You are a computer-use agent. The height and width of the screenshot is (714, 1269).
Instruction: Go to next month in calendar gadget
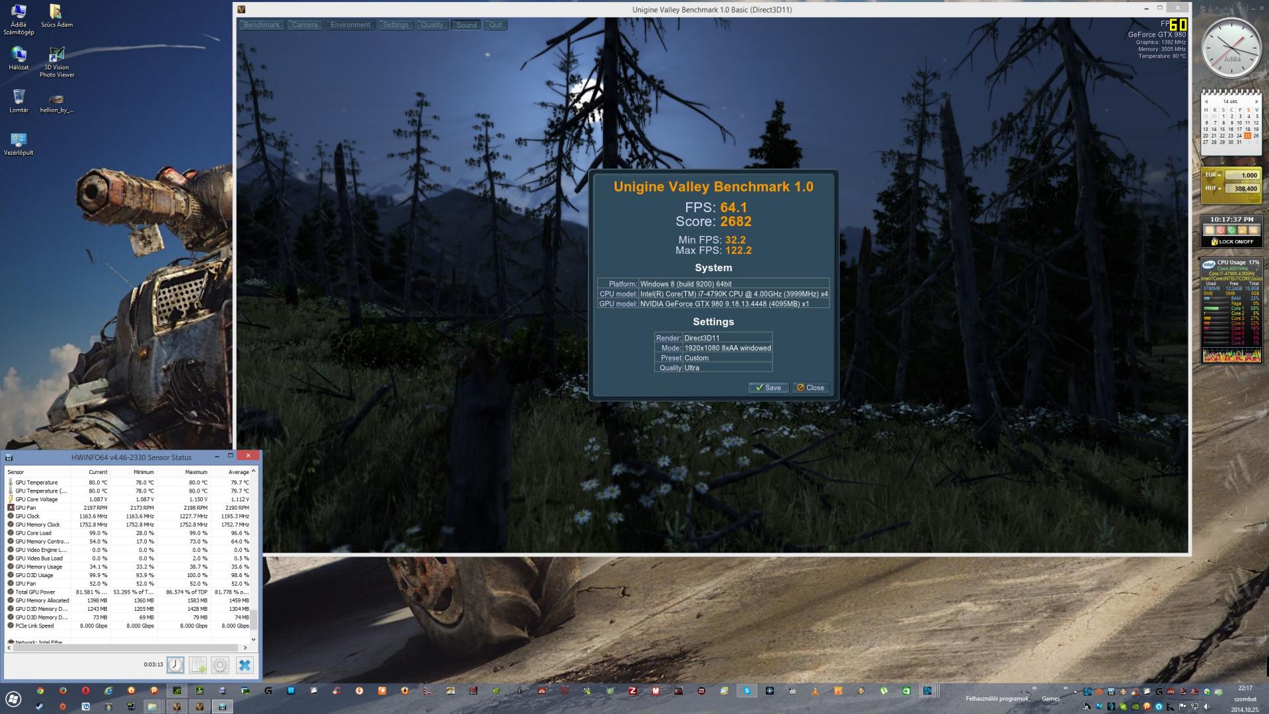click(1256, 102)
